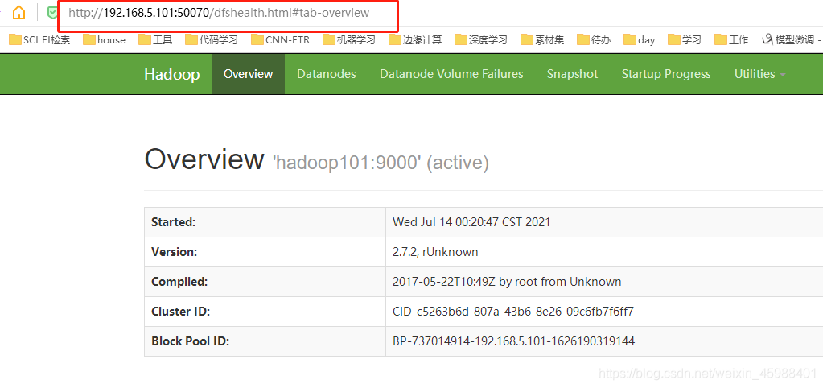The image size is (823, 388).
Task: Select the Overview tab
Action: (x=249, y=74)
